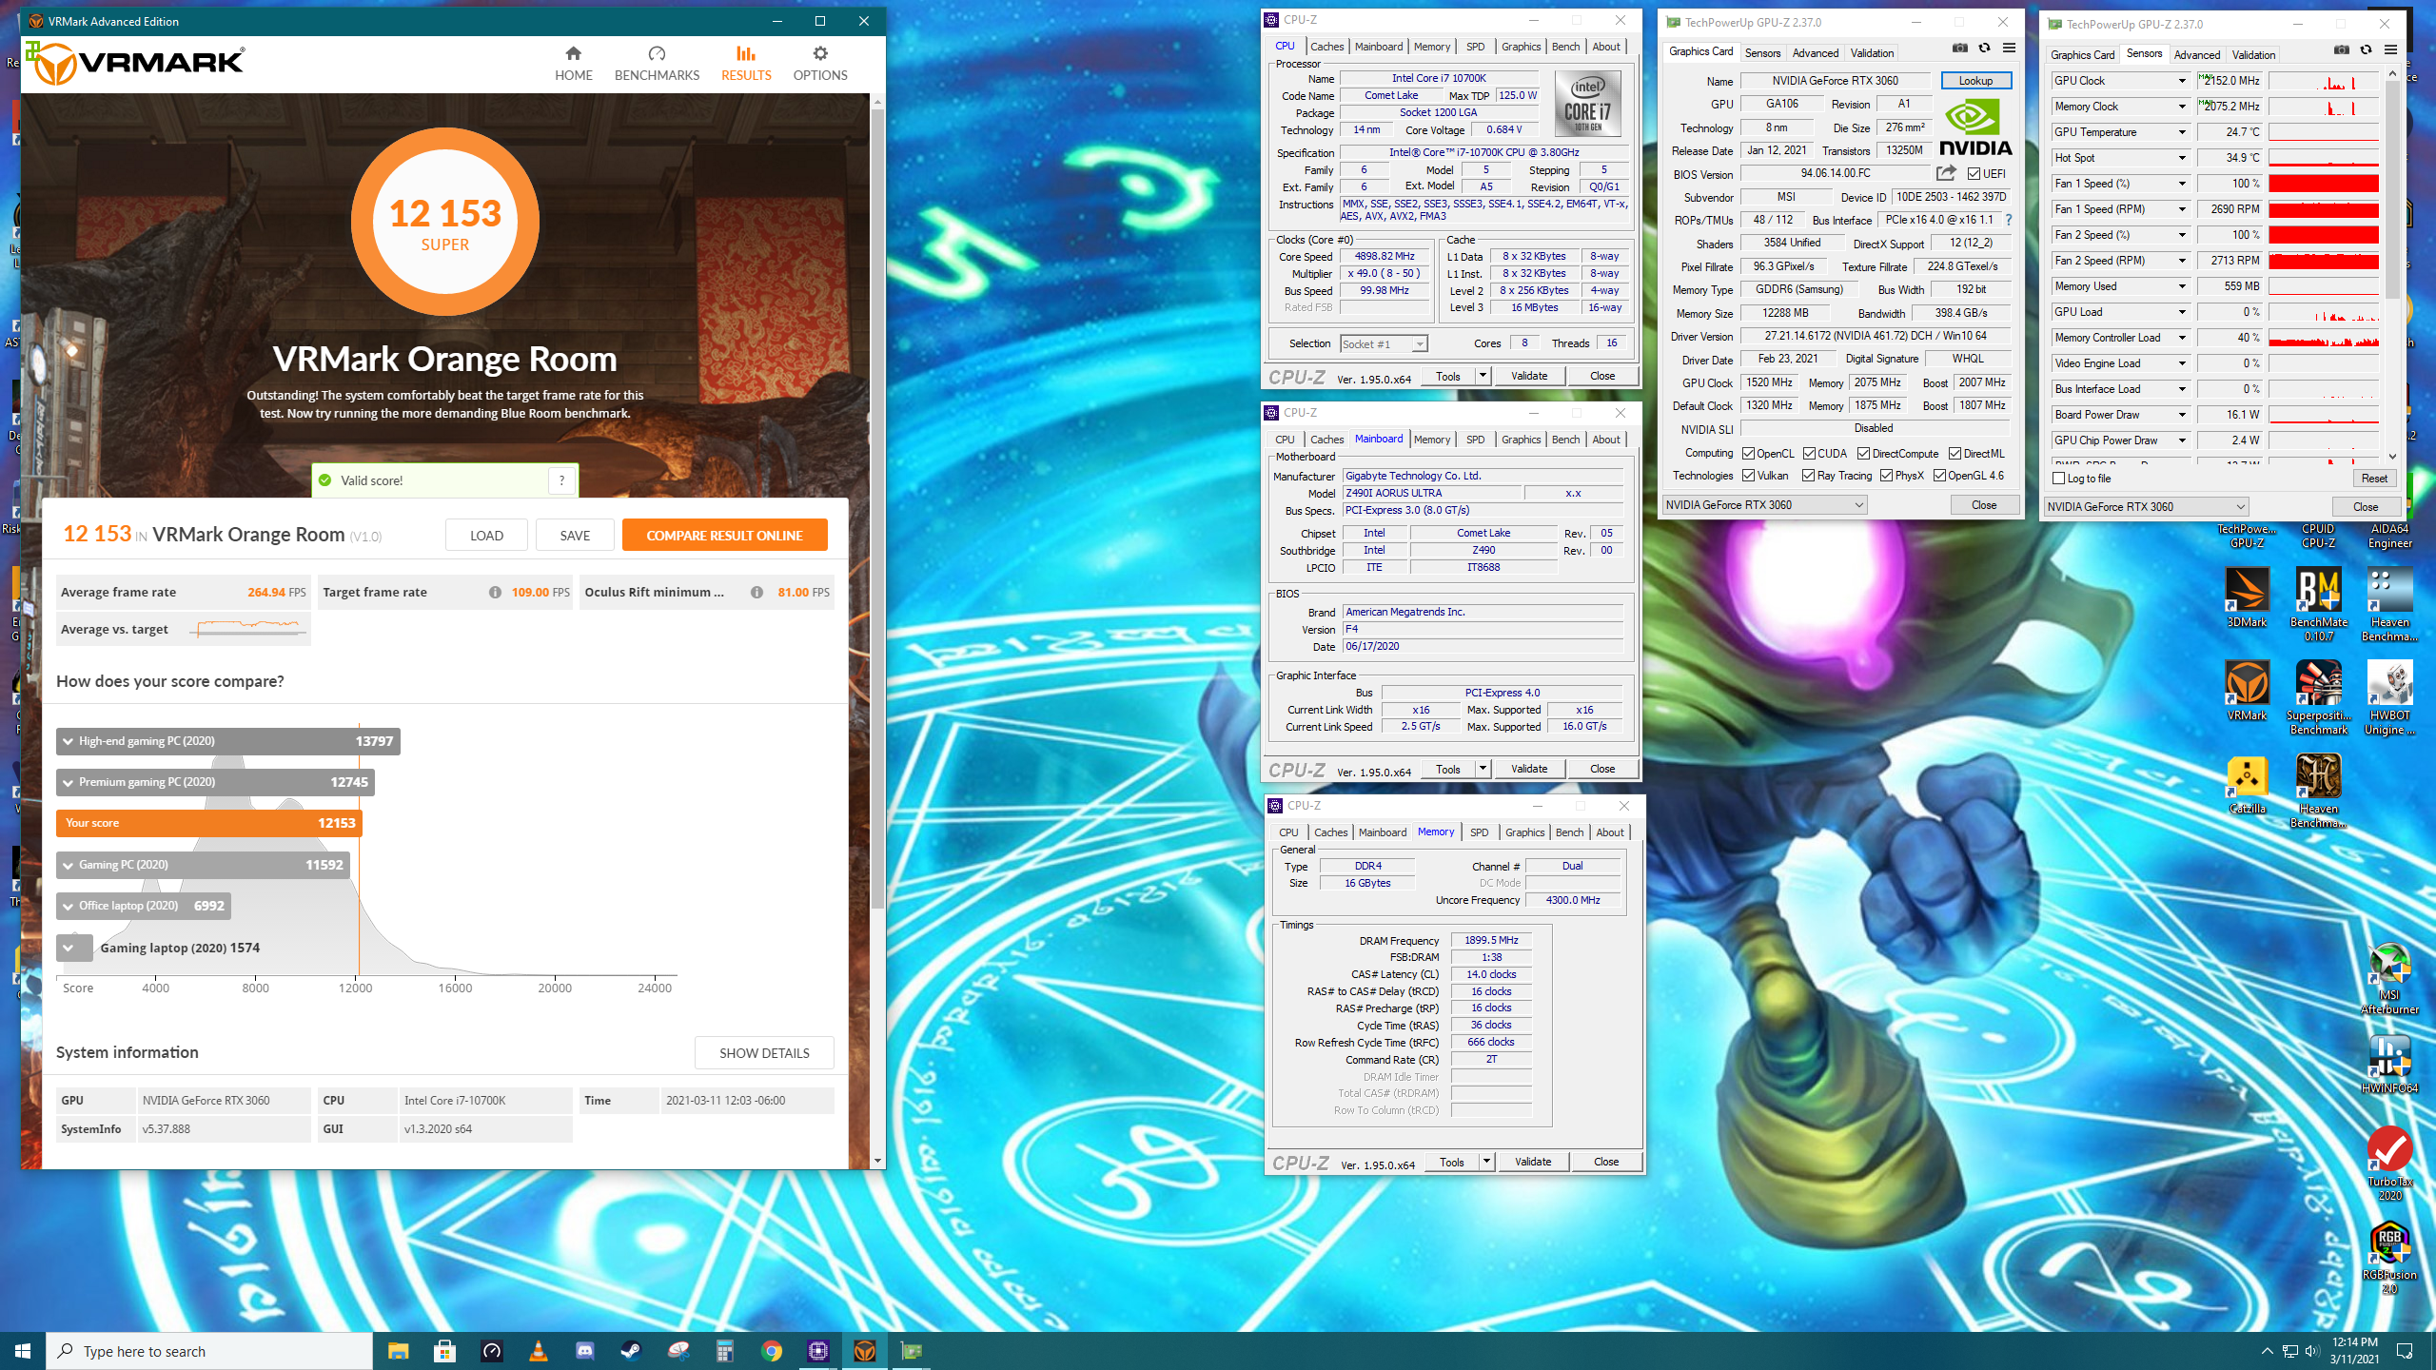
Task: Toggle OpenCL checkbox in GPU-Z
Action: point(1748,454)
